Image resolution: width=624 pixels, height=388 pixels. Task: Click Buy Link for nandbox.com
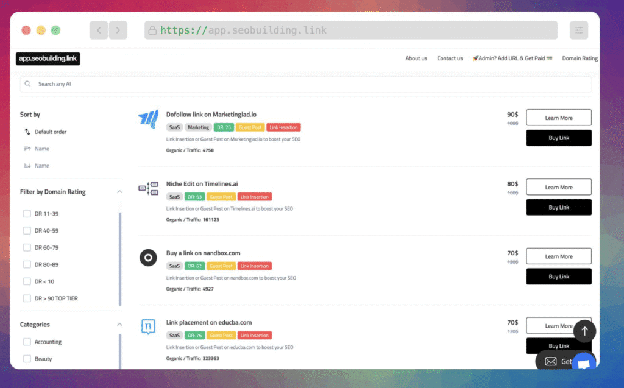(559, 277)
